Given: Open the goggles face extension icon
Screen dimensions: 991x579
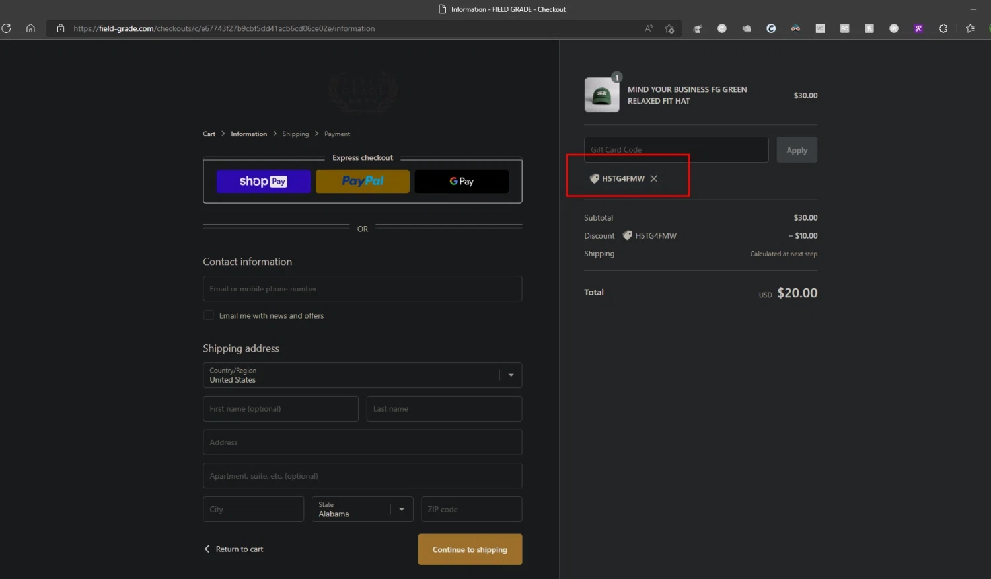Looking at the screenshot, I should [x=795, y=28].
